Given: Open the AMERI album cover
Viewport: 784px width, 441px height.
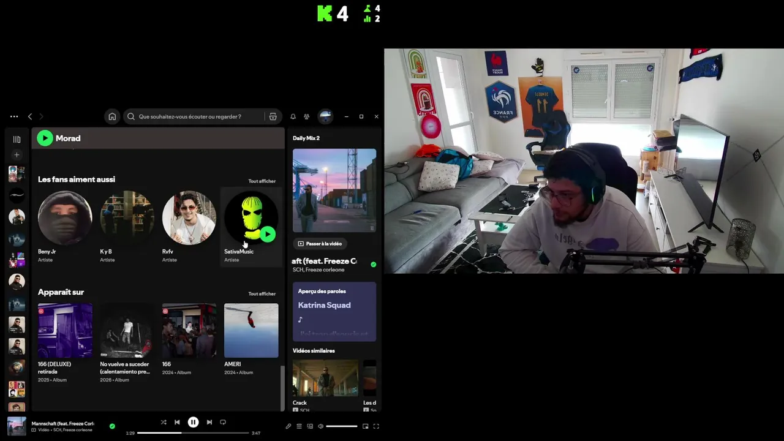Looking at the screenshot, I should point(251,331).
